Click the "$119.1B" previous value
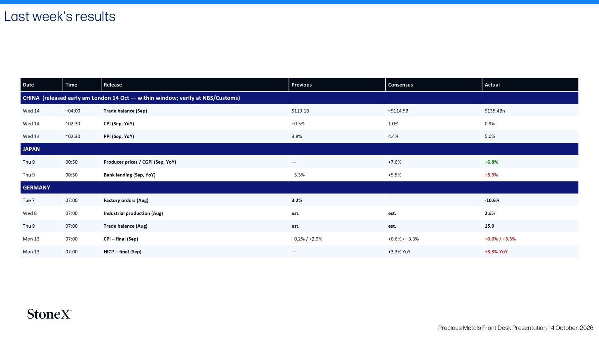The height and width of the screenshot is (337, 599). tap(300, 111)
